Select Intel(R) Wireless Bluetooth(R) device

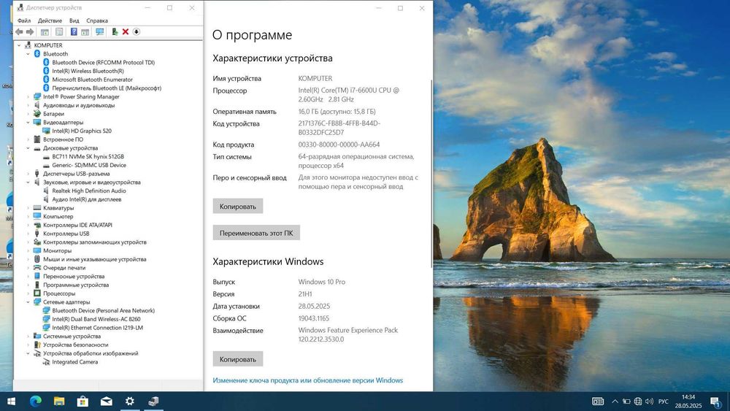point(88,72)
